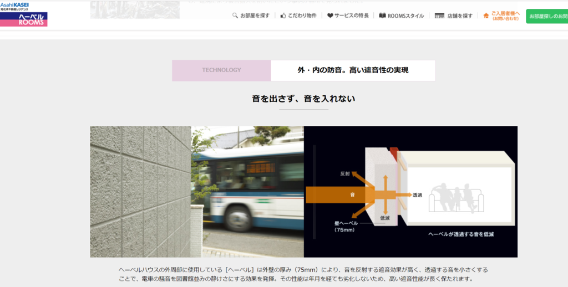568x287 pixels.
Task: Click the 壁ヘーベル (75mm) label
Action: point(346,227)
